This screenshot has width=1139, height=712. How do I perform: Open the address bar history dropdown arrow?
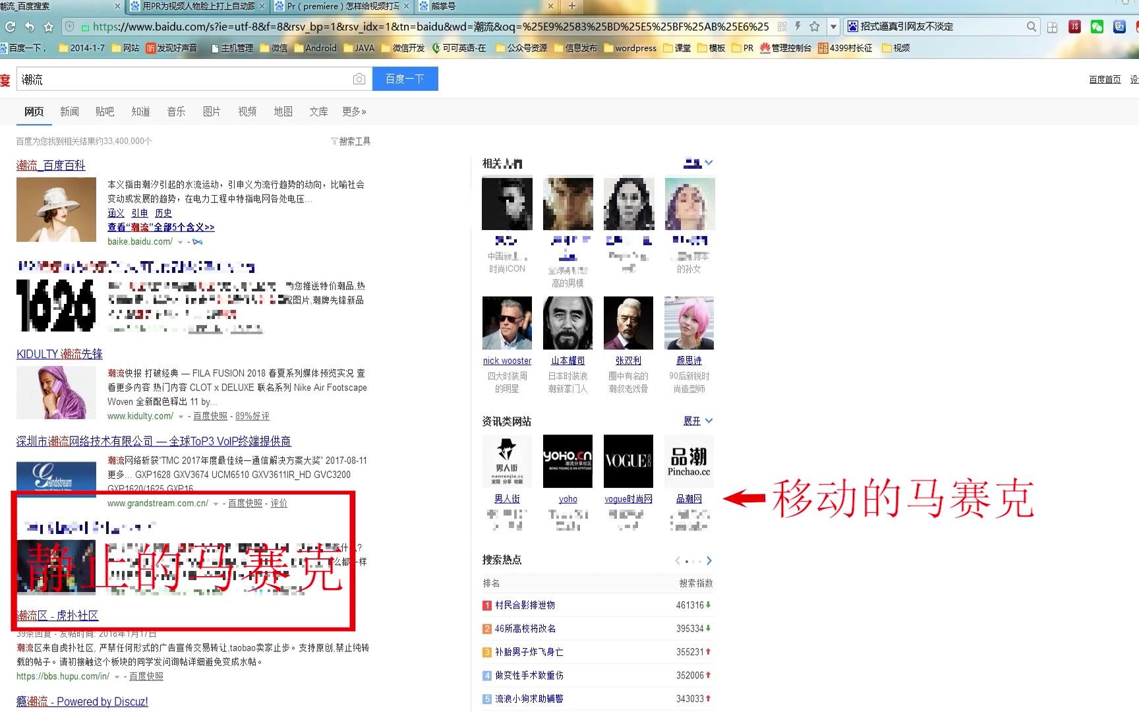coord(833,27)
